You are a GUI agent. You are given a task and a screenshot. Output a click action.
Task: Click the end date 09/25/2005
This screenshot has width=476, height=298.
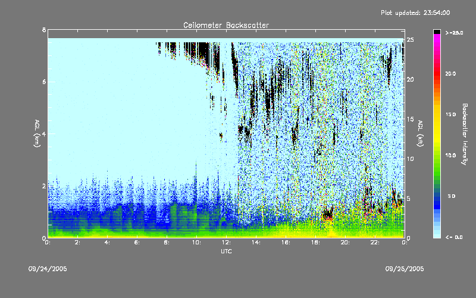(x=405, y=269)
